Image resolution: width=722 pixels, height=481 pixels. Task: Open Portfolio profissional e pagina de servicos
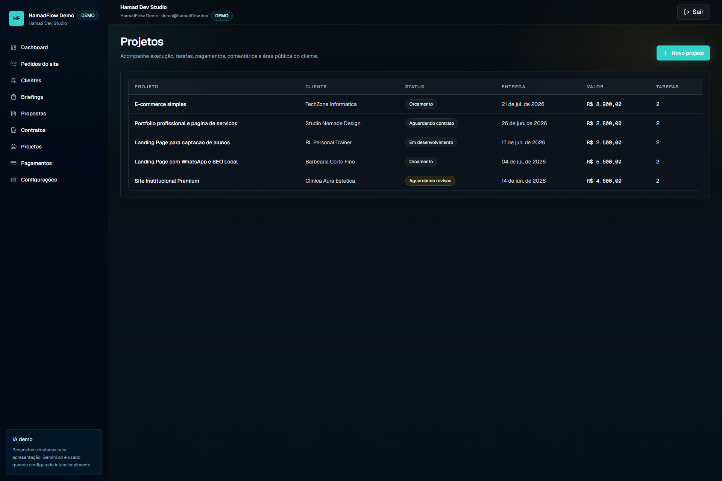186,123
